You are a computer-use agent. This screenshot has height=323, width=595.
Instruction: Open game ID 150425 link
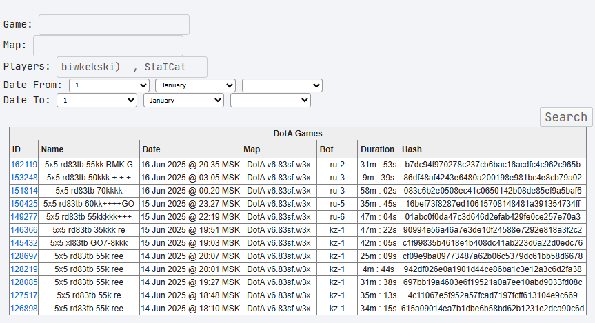tap(24, 204)
